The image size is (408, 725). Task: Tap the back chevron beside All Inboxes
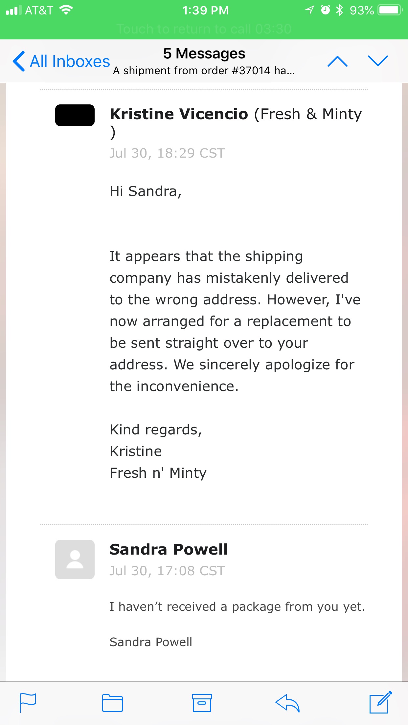(x=19, y=61)
